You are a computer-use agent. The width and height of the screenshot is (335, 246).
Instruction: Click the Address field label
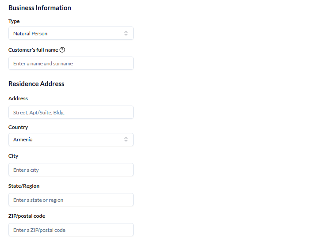point(18,98)
